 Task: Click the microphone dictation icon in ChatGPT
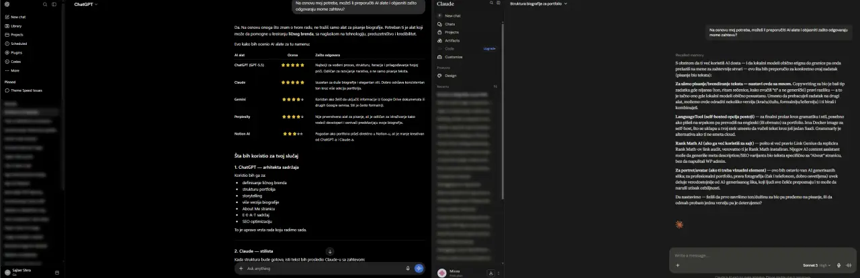408,268
